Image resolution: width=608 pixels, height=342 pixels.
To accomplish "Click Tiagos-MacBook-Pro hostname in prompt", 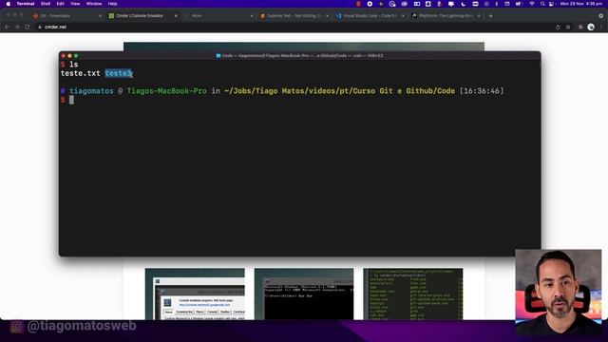I will point(167,91).
